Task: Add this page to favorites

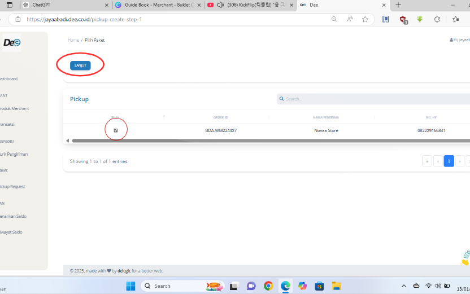Action: click(365, 19)
